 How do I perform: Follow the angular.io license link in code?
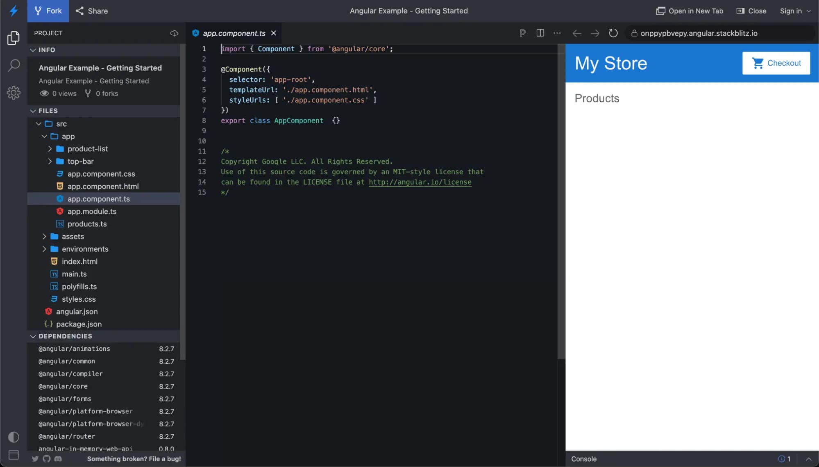[420, 182]
